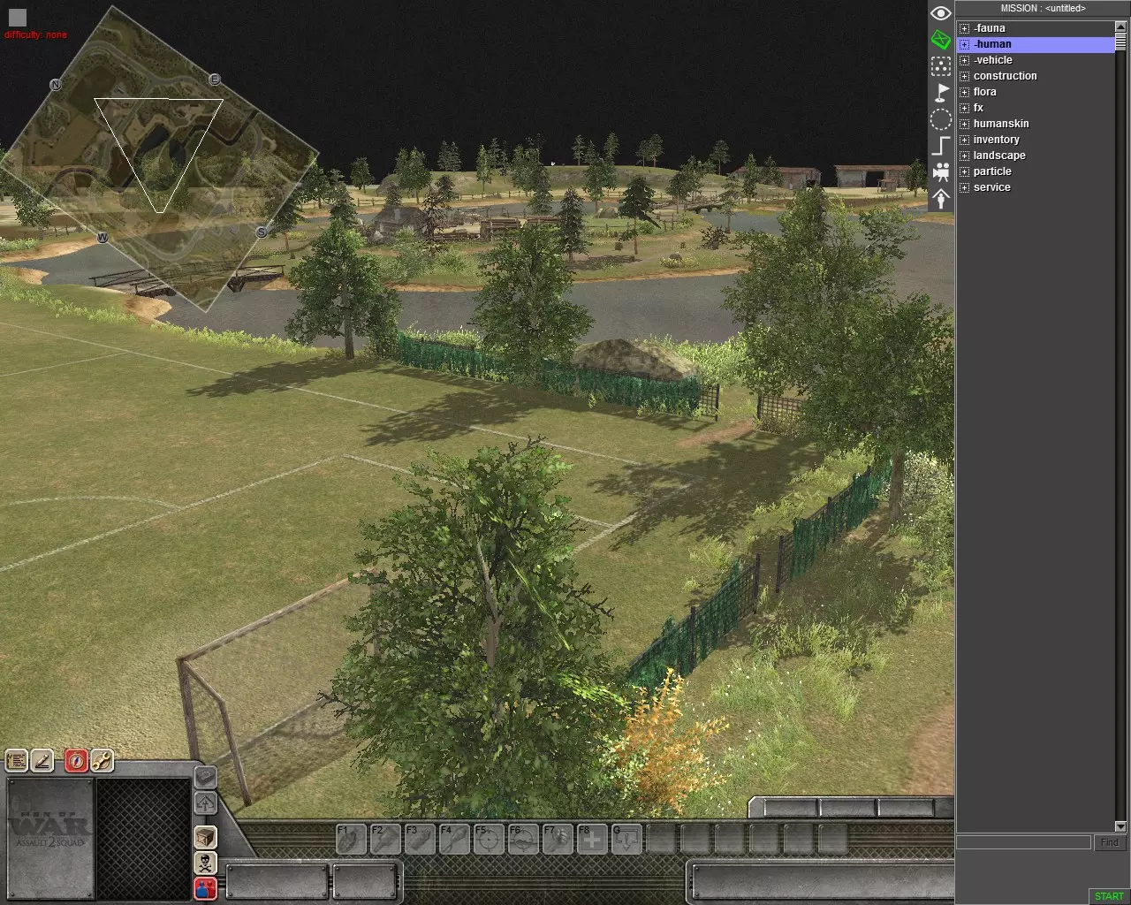Expand the particle tree node
This screenshot has height=905, width=1131.
coord(964,171)
